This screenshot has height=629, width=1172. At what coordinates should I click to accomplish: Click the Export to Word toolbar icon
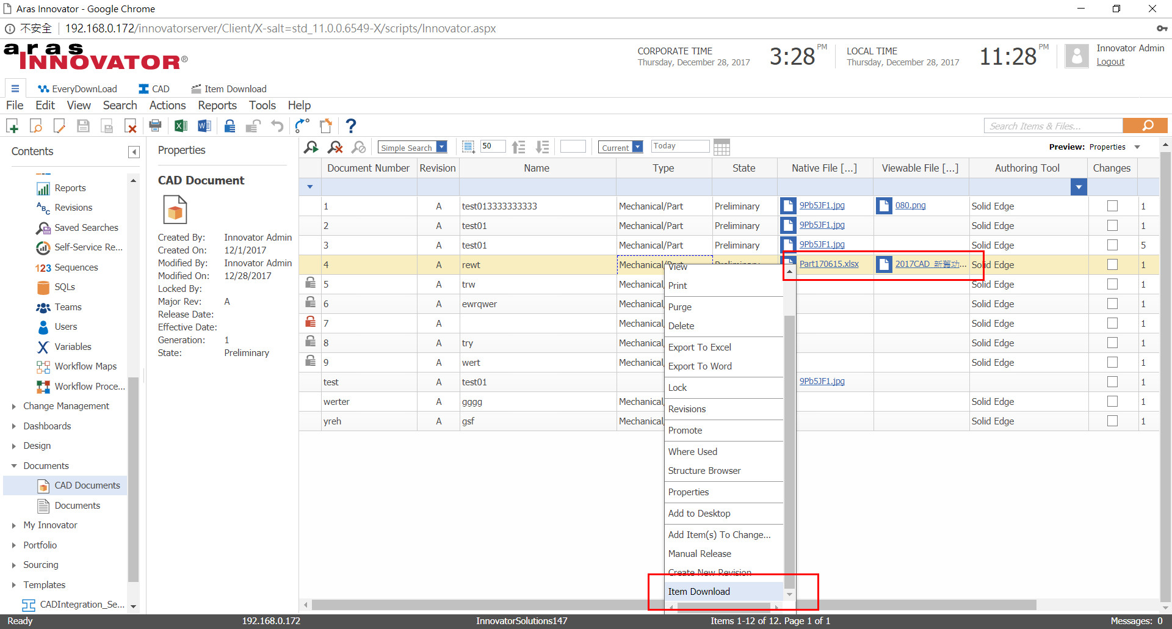204,126
